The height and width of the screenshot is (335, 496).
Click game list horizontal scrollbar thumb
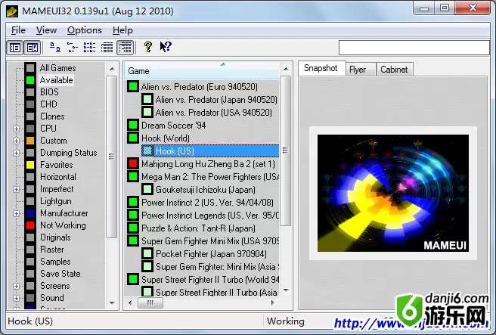tap(150, 302)
